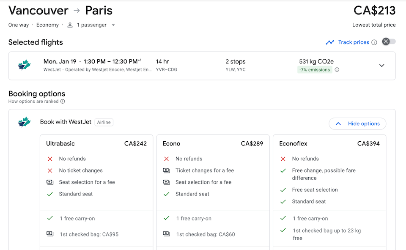Click the emissions info icon
This screenshot has width=406, height=250.
[337, 70]
